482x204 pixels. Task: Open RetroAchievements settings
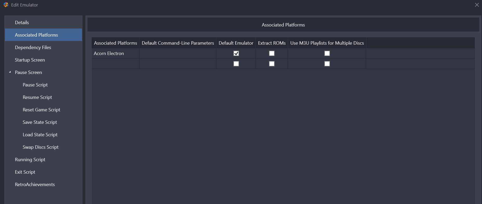(x=35, y=185)
